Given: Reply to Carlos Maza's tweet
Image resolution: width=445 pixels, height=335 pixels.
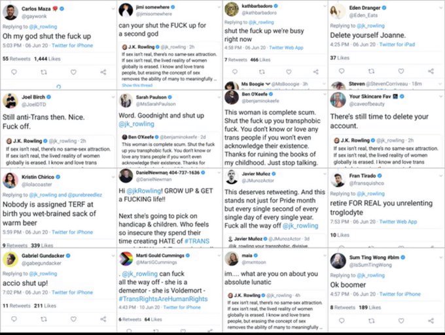Looking at the screenshot, I should (14, 72).
